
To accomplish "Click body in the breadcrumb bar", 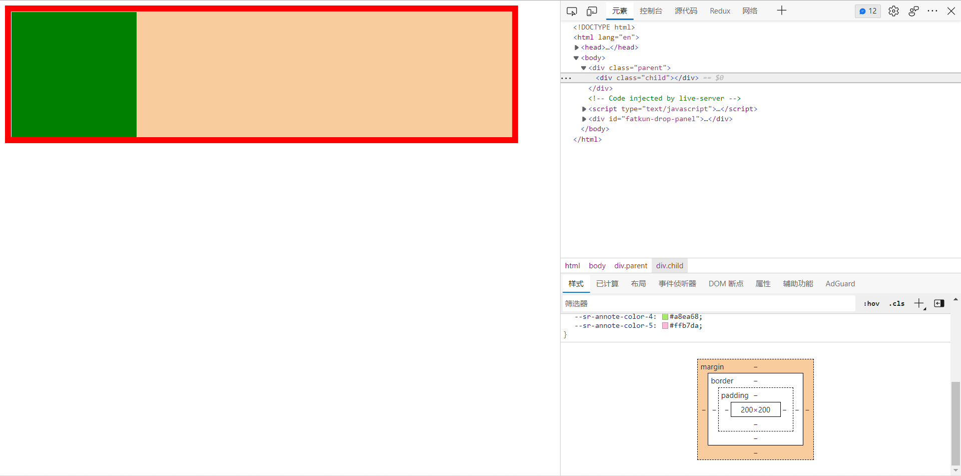I will [x=597, y=266].
